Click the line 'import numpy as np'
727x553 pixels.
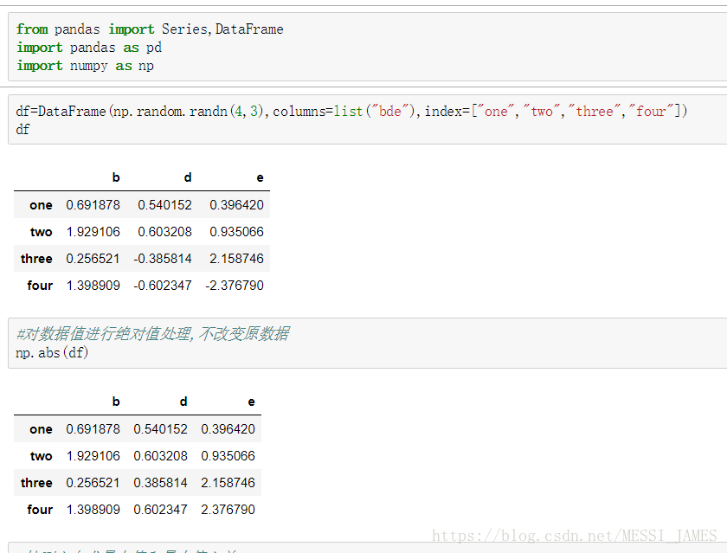coord(85,66)
